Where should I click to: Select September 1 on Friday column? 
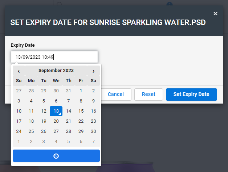81,91
